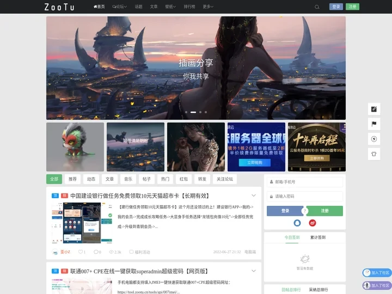This screenshot has width=392, height=294.
Task: Select first carousel indicator dot
Action: (186, 112)
